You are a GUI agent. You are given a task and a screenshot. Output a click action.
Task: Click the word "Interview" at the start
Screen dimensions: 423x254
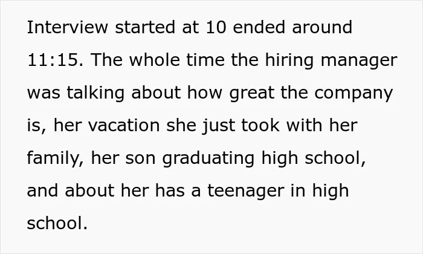pos(68,27)
